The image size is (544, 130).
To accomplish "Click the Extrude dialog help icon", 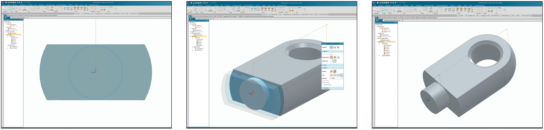I will (341, 44).
